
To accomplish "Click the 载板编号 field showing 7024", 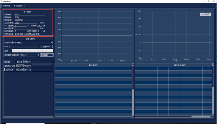I will coord(30,17).
